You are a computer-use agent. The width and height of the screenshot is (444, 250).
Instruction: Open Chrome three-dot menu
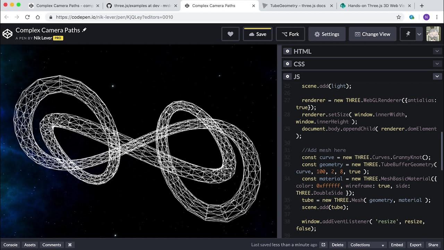click(x=437, y=17)
